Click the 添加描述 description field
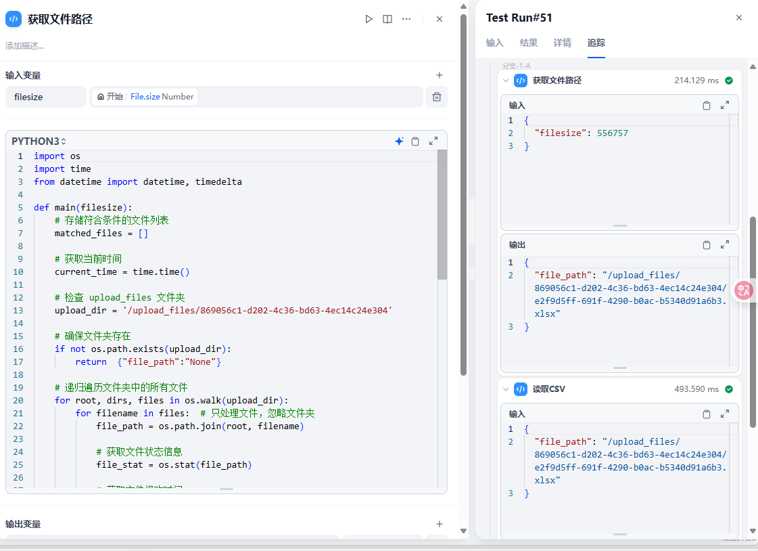This screenshot has width=758, height=551. point(24,46)
